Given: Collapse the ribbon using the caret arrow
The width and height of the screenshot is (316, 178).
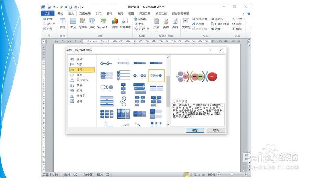Looking at the screenshot, I should point(244,13).
